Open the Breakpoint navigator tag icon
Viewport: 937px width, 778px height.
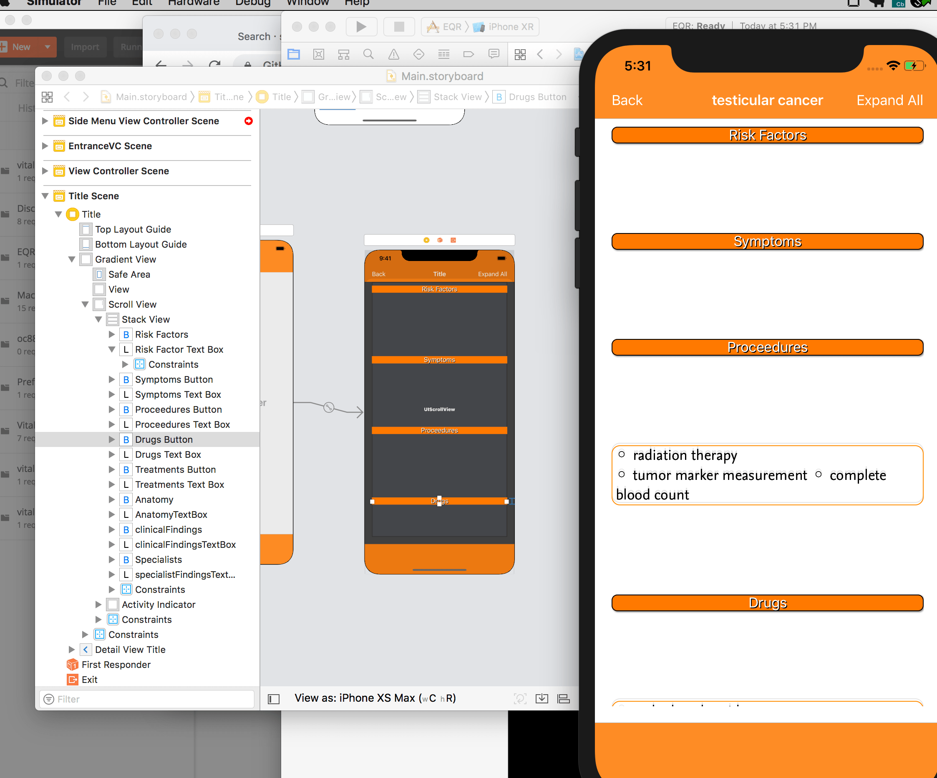pyautogui.click(x=468, y=54)
